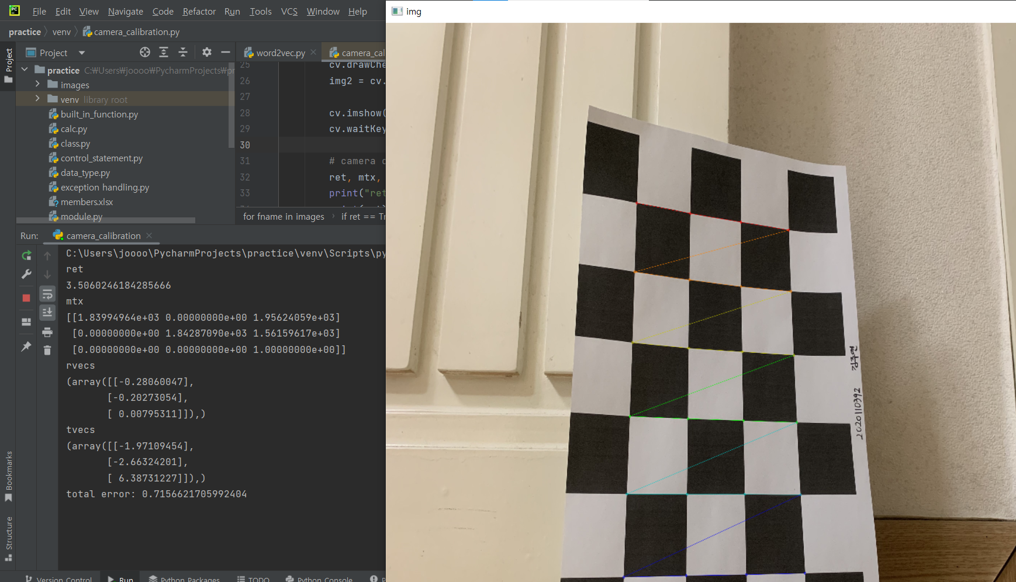Viewport: 1016px width, 582px height.
Task: Clear console output with trash icon
Action: point(47,350)
